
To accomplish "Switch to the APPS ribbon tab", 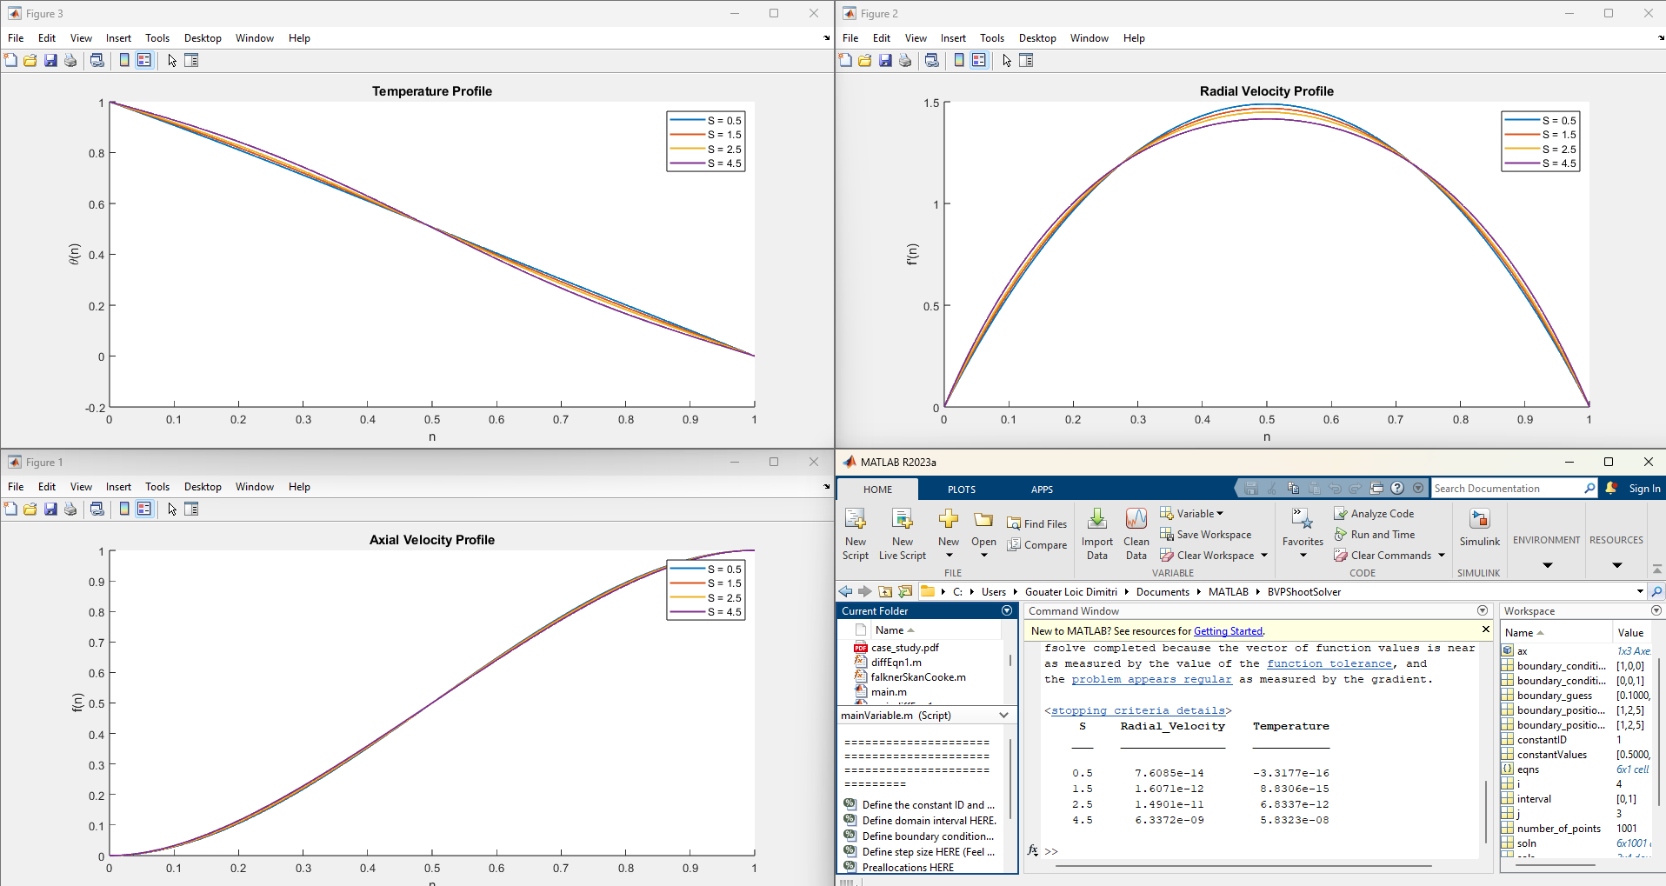I will 1042,490.
